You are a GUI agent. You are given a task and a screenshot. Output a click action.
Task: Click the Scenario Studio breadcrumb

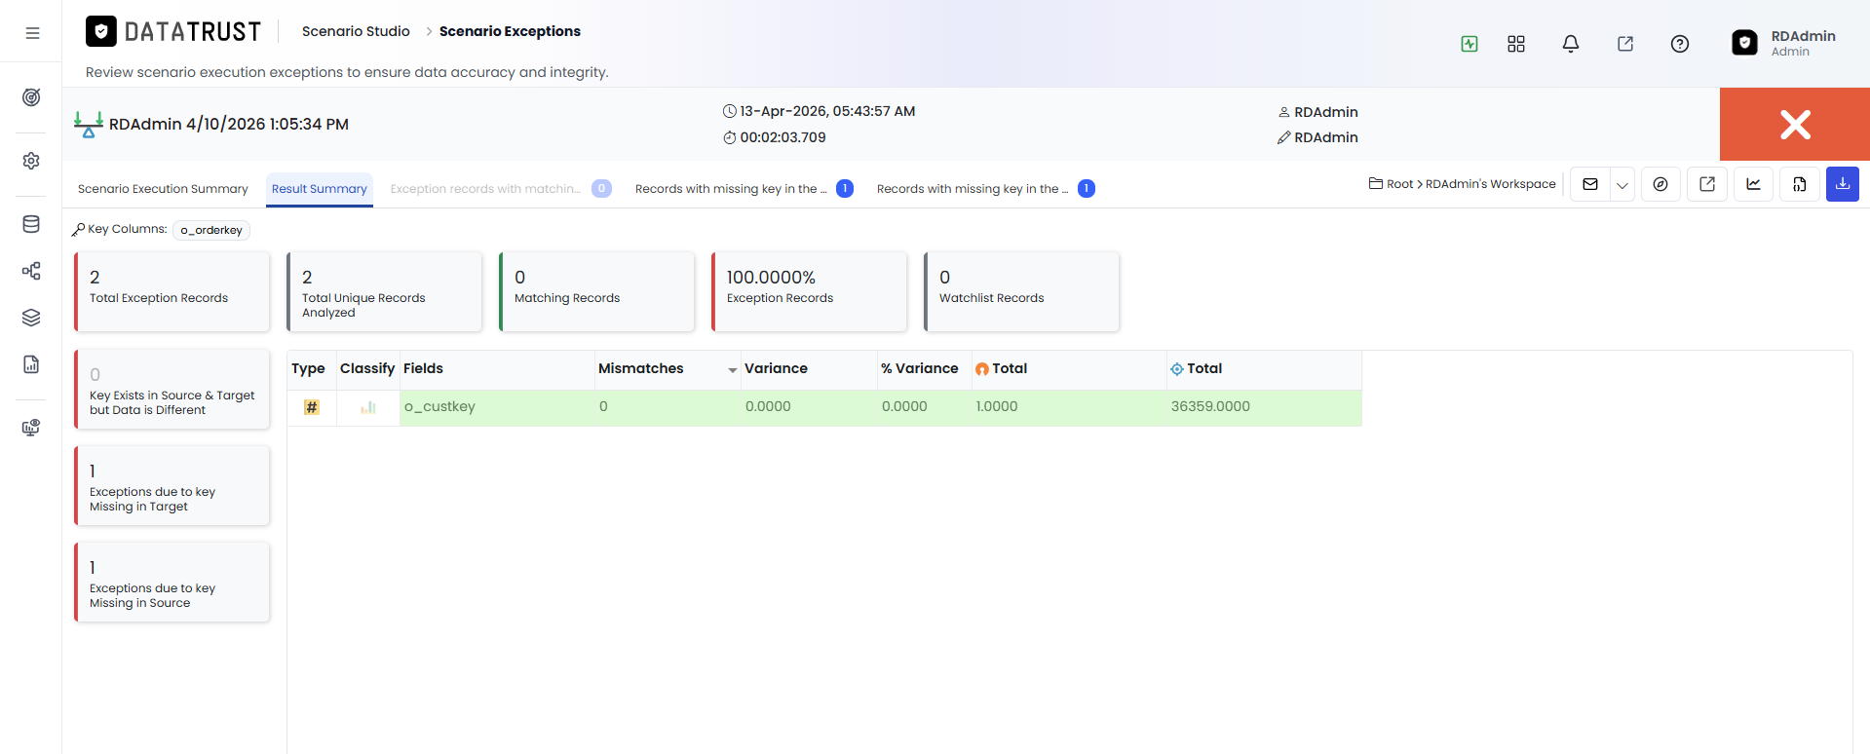click(x=356, y=31)
